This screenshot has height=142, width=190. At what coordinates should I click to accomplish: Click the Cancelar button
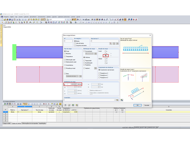[147, 105]
